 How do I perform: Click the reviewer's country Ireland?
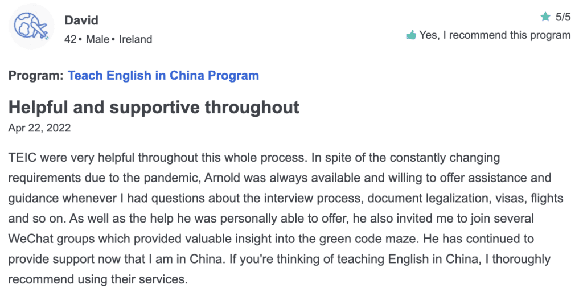pos(136,39)
